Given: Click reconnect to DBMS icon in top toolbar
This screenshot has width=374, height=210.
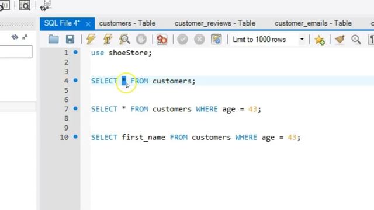Looking at the screenshot, I should tap(46, 5).
